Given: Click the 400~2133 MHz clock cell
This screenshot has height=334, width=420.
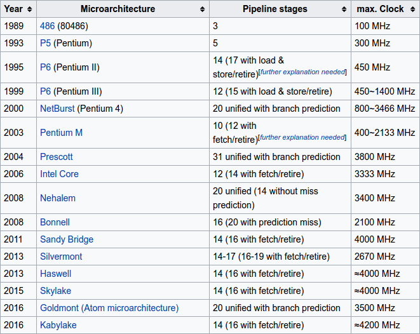Looking at the screenshot, I should [385, 133].
